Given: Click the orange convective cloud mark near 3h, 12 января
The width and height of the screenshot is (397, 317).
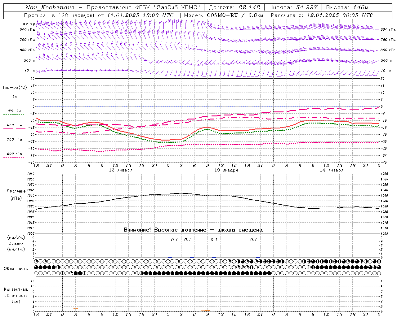Looking at the screenshot, I should 75,308.
